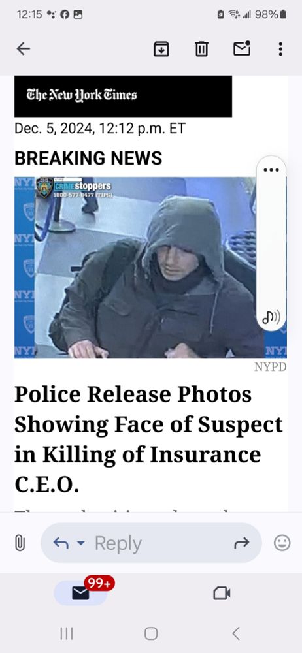This screenshot has height=653, width=302.
Task: Tap the Android home button
Action: pyautogui.click(x=151, y=634)
